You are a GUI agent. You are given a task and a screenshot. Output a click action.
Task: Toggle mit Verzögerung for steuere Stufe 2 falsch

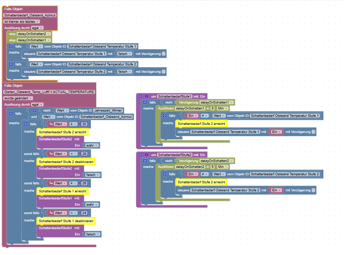[x=164, y=72]
